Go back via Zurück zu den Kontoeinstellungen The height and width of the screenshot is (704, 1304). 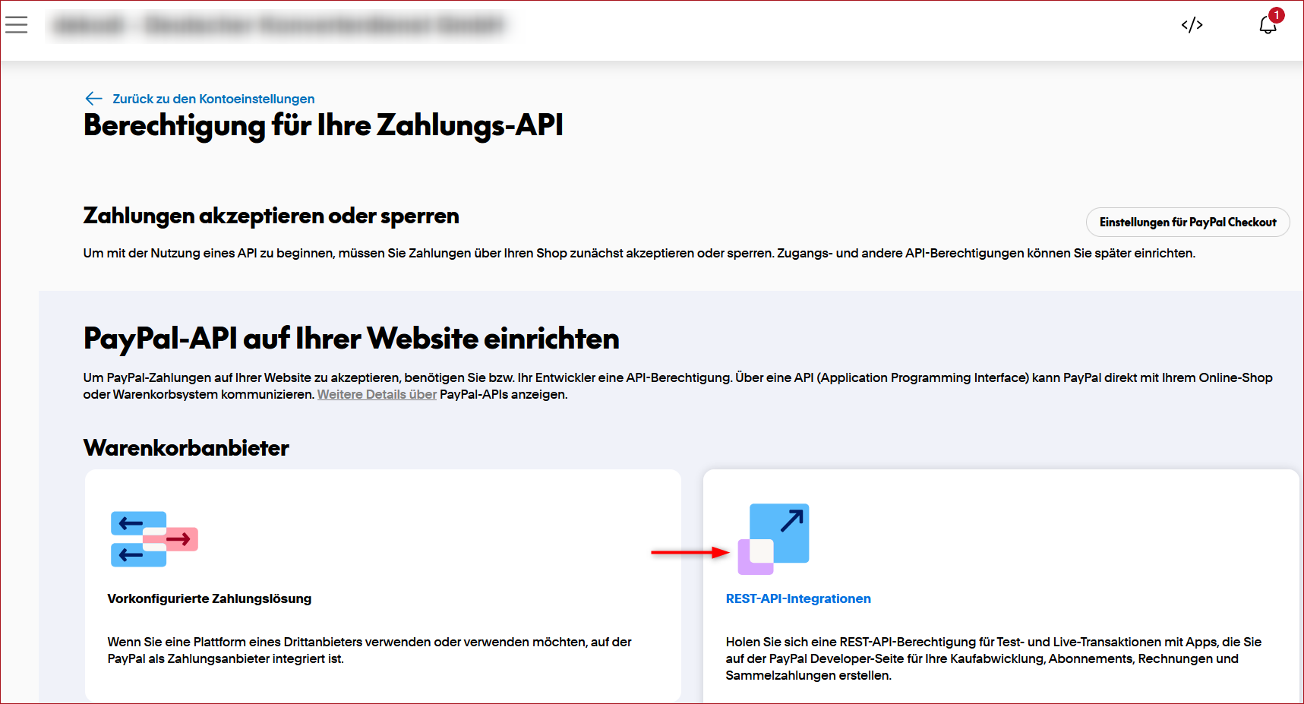213,99
